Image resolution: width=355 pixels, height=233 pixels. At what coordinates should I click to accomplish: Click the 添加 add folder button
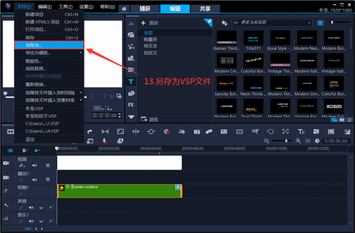[x=149, y=23]
